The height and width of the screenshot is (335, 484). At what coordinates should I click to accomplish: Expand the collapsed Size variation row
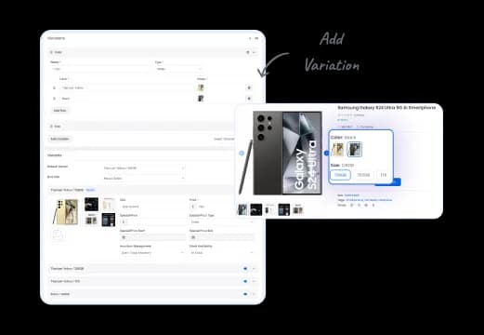141,127
